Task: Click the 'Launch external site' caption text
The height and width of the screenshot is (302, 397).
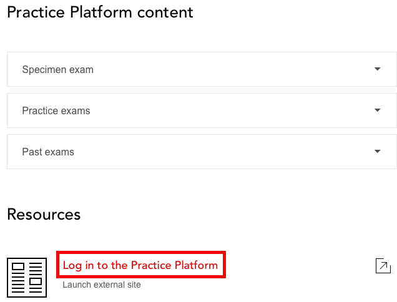Action: tap(102, 285)
